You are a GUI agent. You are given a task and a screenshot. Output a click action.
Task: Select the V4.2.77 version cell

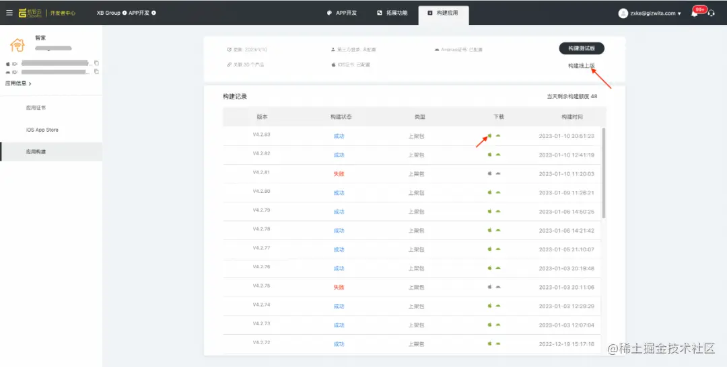(261, 248)
